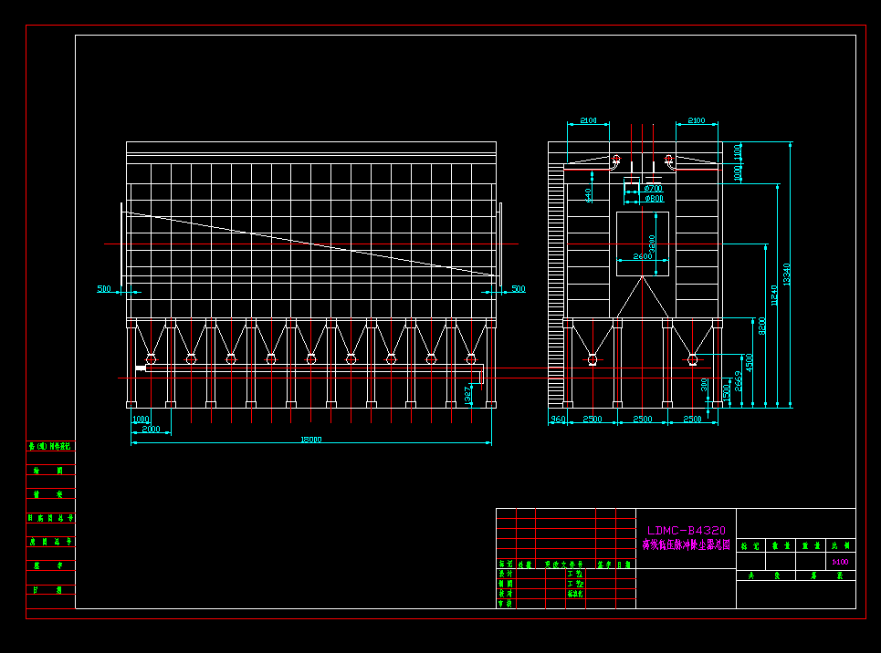Select the 1:100 scale value in title block

pos(841,563)
